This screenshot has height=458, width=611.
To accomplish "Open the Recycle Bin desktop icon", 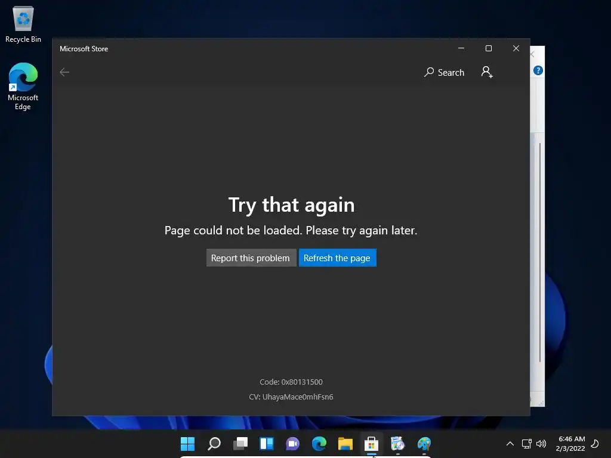I will point(23,24).
